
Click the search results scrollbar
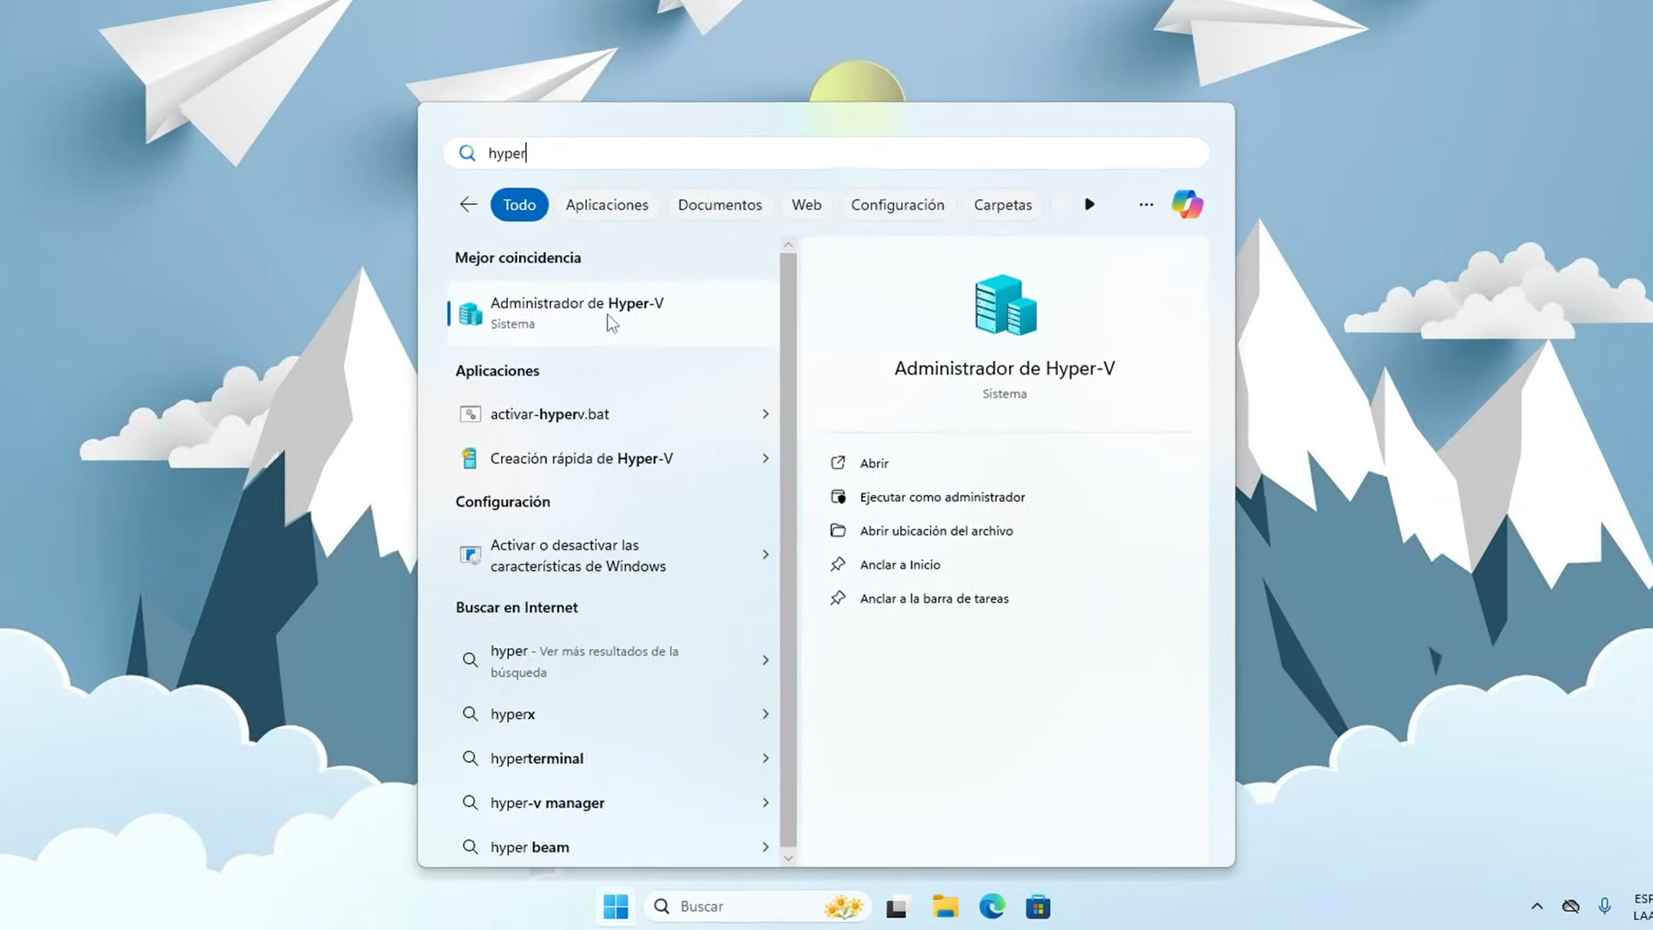pyautogui.click(x=787, y=551)
